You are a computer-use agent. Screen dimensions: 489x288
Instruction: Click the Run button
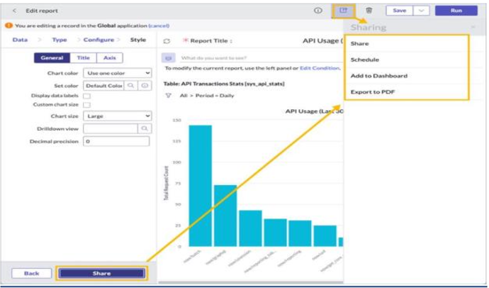coord(456,11)
